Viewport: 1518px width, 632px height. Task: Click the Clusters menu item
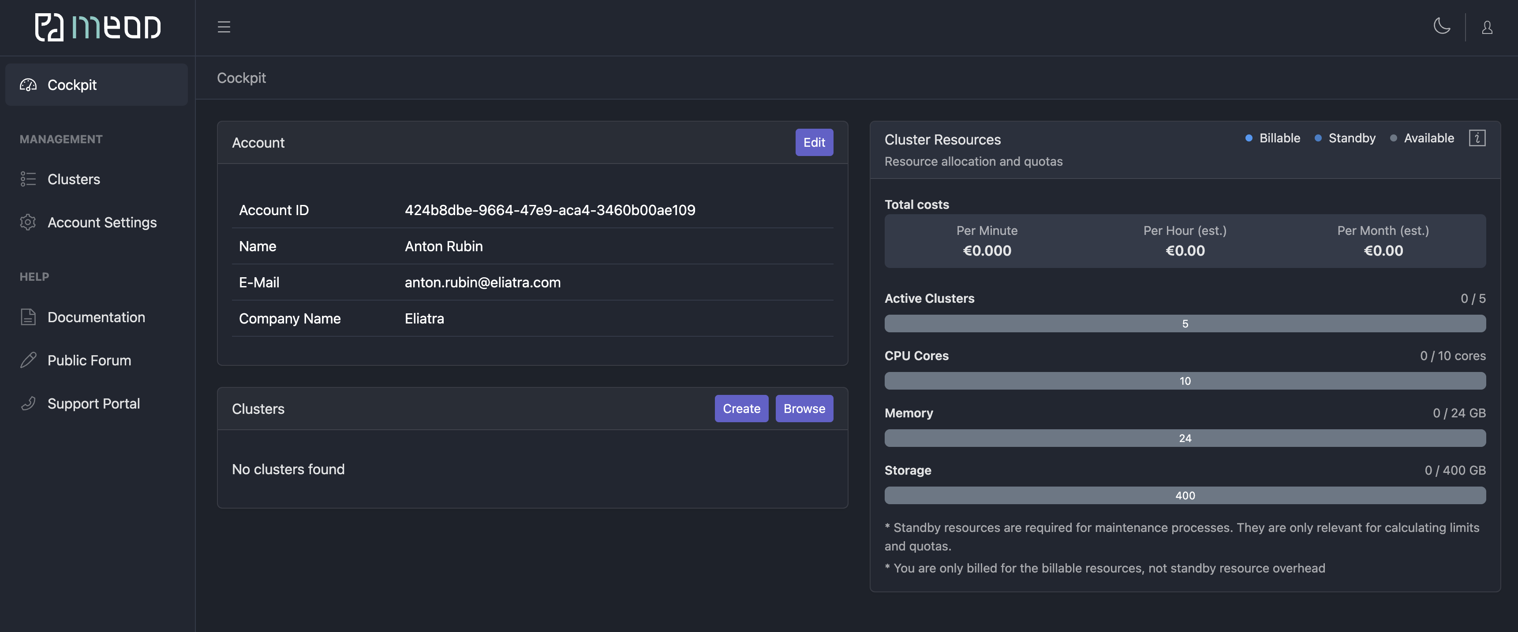coord(73,178)
